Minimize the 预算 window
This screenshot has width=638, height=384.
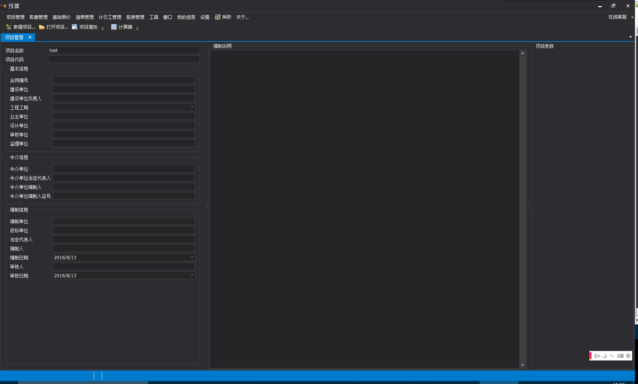[600, 6]
